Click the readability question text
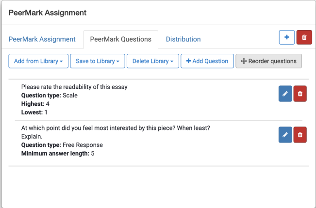The height and width of the screenshot is (208, 316). tap(74, 87)
